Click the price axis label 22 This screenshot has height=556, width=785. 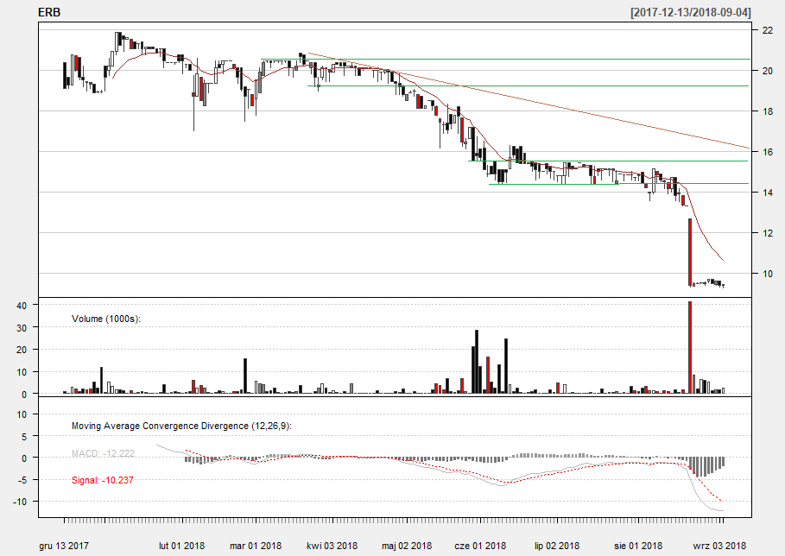click(x=767, y=30)
